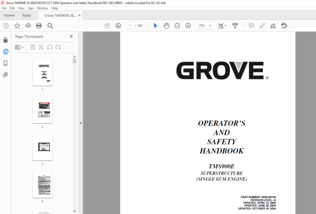Select the page 2 thumbnail

click(x=42, y=110)
